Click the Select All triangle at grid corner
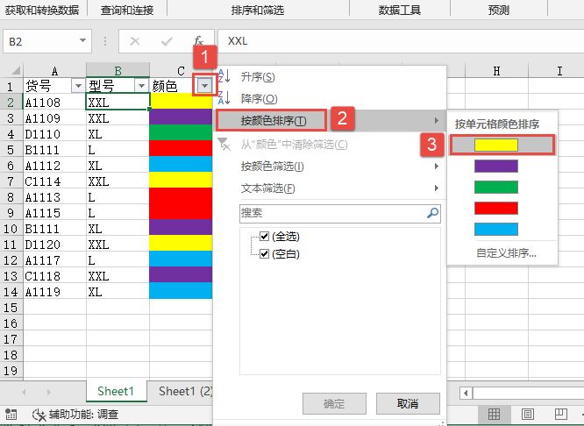Viewport: 584px width, 426px height. (12, 70)
